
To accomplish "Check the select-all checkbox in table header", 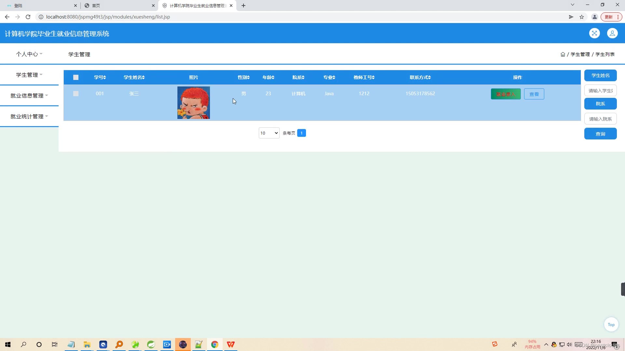I will click(x=76, y=77).
